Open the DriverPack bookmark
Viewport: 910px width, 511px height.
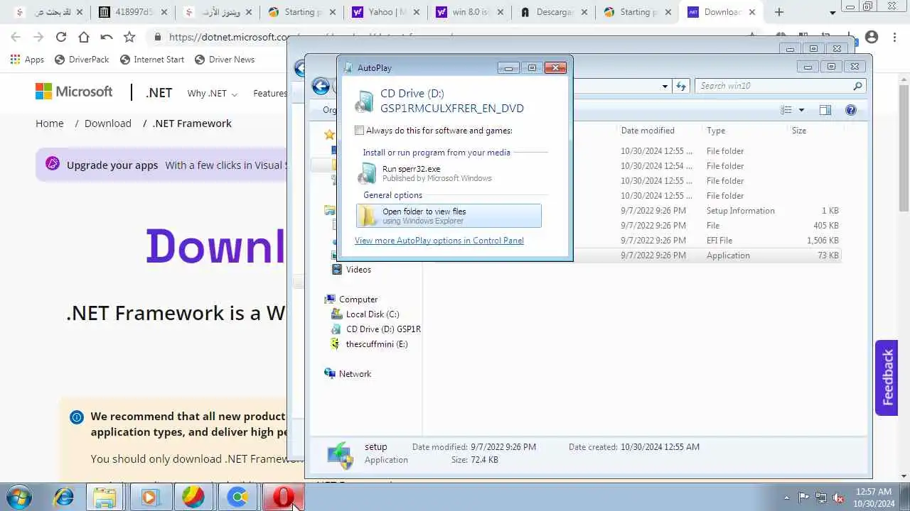[81, 60]
